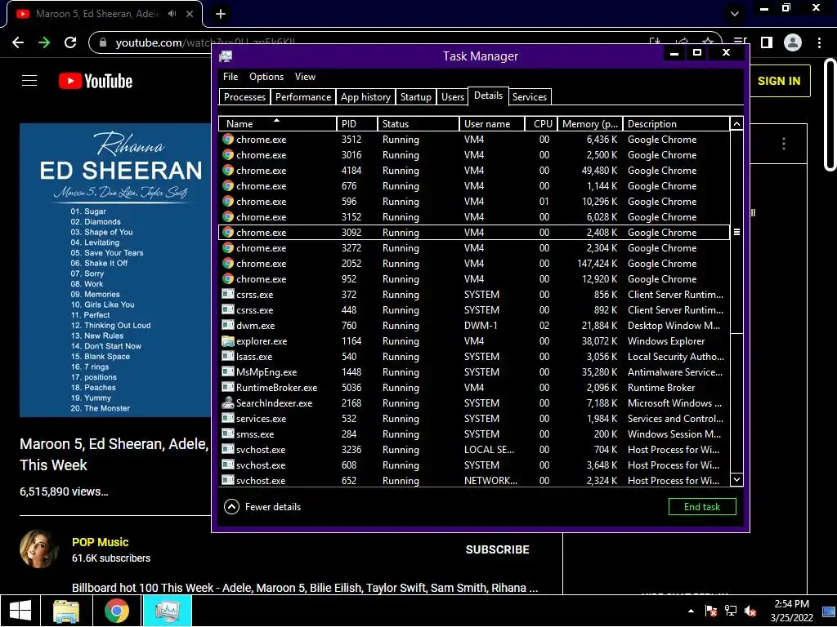Select the RuntimeBroker.exe process row
The image size is (837, 627).
474,388
